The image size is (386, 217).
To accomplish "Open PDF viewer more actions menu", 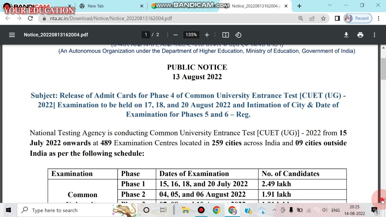I will coord(375,35).
